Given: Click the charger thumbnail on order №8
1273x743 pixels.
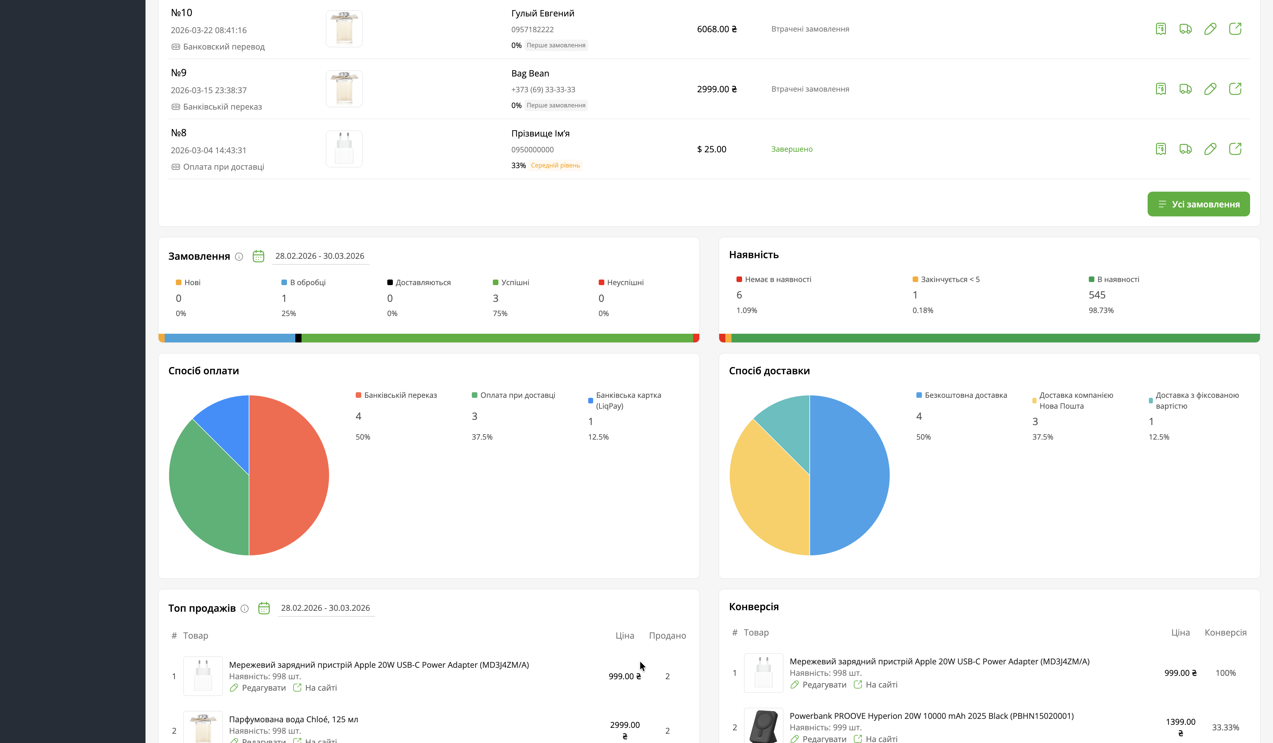Looking at the screenshot, I should (x=344, y=149).
